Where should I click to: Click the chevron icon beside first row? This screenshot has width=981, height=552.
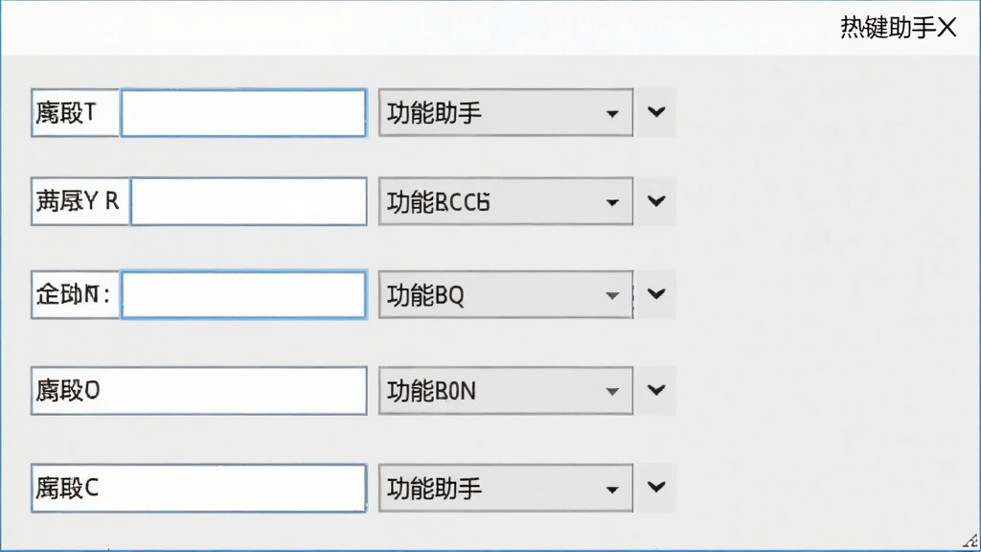(655, 112)
